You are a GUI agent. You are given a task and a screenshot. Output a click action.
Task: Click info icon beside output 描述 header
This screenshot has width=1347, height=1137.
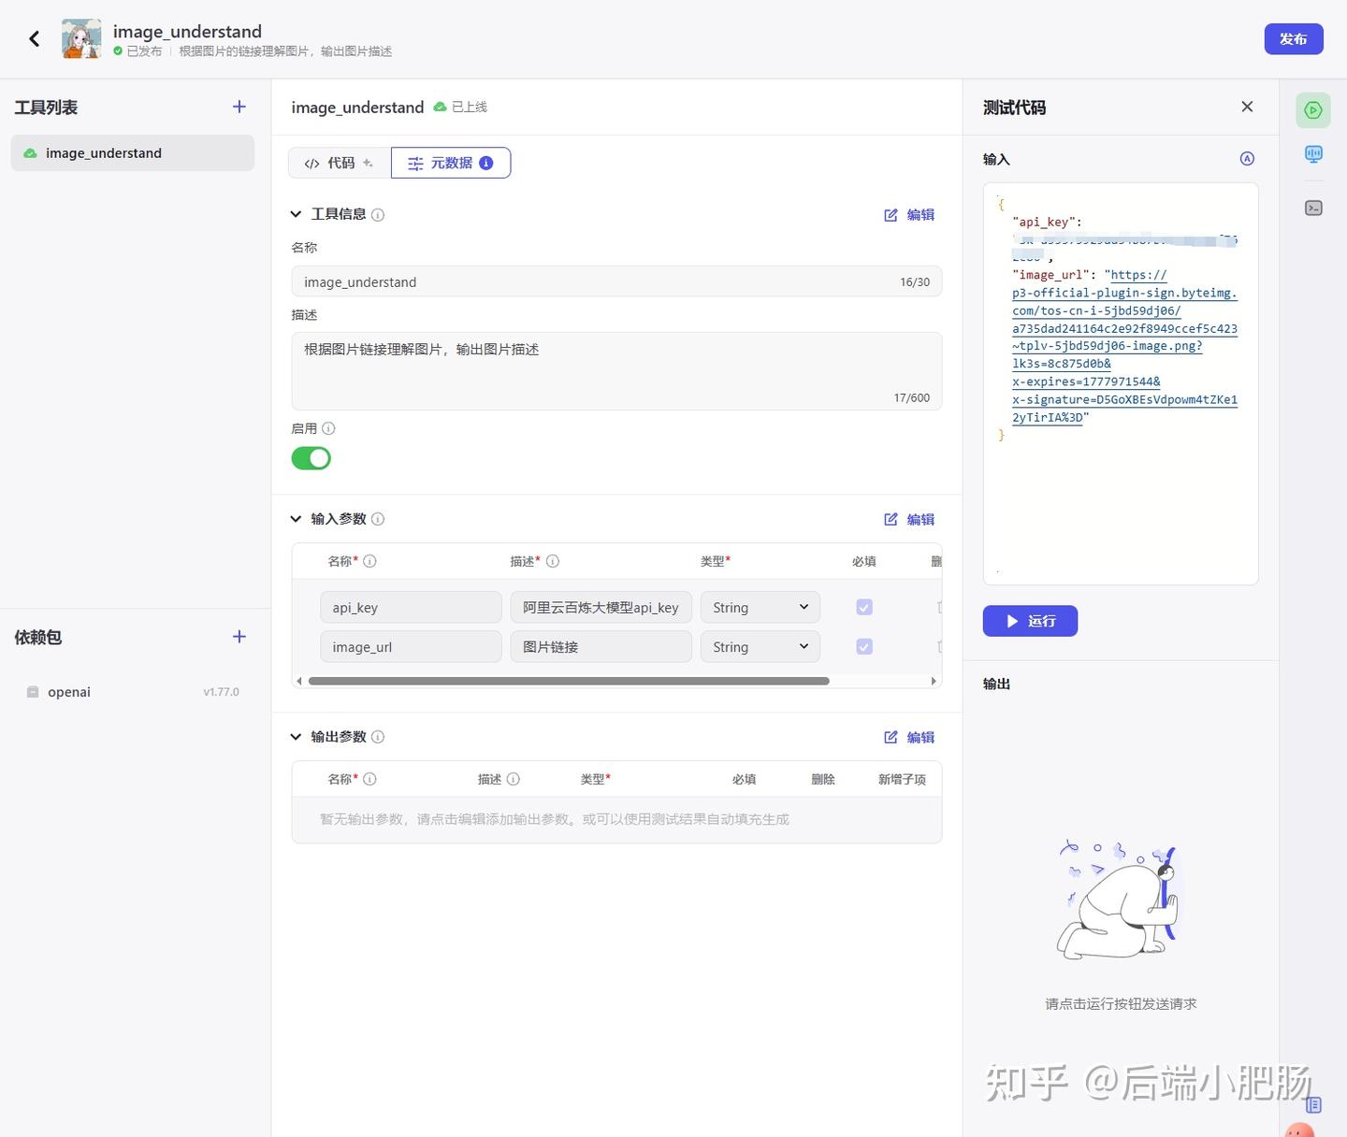pos(513,779)
